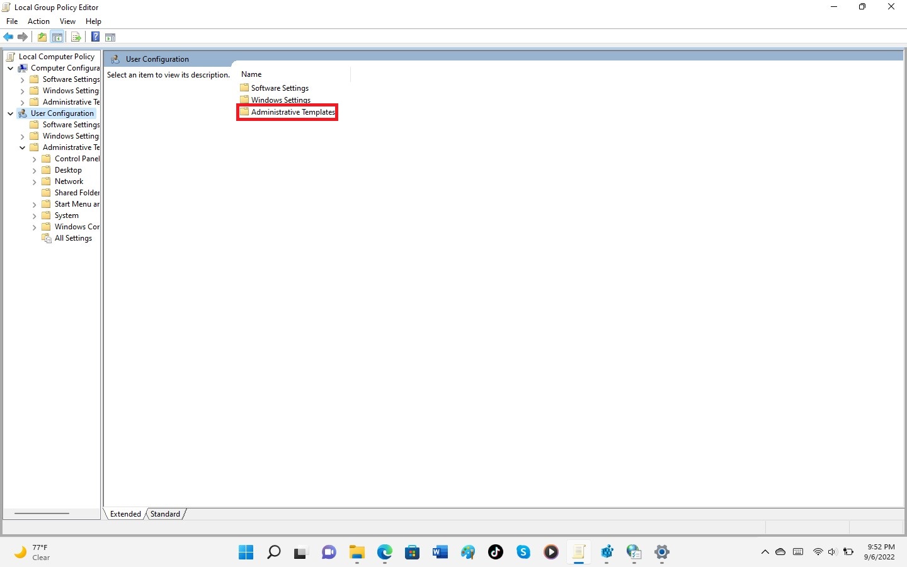Open Help via blue question mark icon
Viewport: 907px width, 567px height.
[x=95, y=37]
